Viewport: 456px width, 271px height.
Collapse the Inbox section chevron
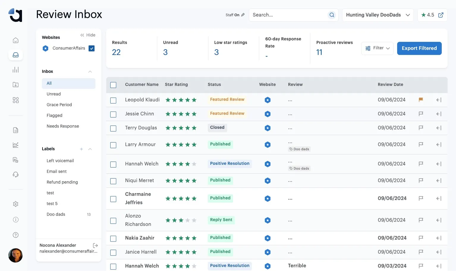point(90,71)
